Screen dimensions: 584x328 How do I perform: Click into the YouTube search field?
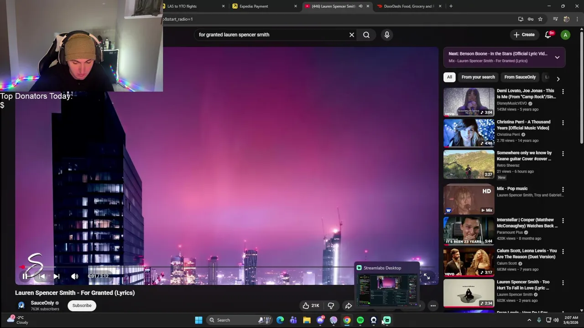pos(271,35)
